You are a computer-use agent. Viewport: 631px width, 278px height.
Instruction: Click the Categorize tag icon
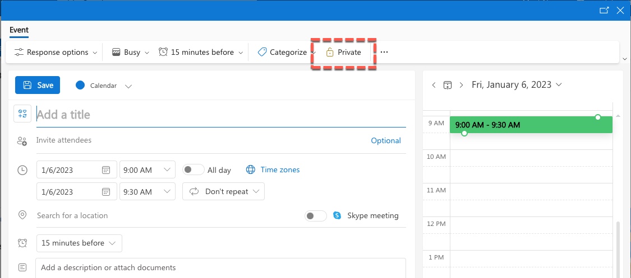pos(262,52)
